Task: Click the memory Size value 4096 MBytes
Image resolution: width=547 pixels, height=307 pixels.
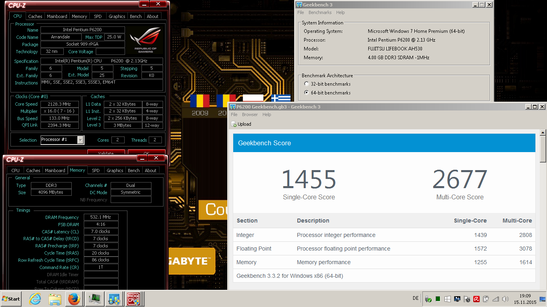Action: pyautogui.click(x=52, y=193)
